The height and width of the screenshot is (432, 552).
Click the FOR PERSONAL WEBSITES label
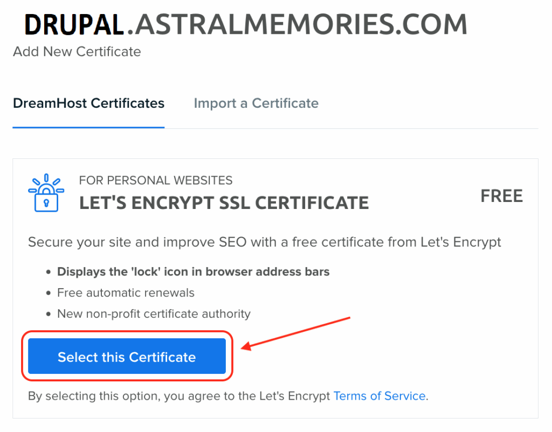pos(156,180)
